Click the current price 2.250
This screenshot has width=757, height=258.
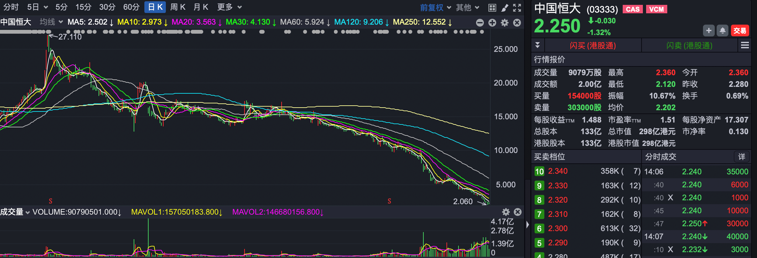click(x=557, y=26)
